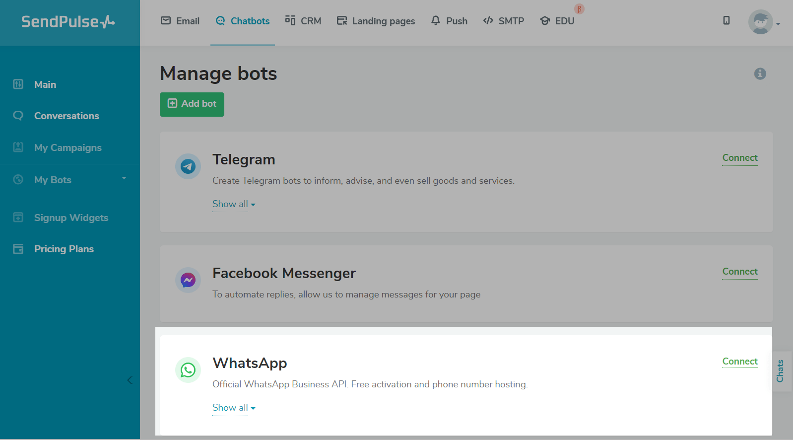Click the My Bots icon

pos(18,179)
